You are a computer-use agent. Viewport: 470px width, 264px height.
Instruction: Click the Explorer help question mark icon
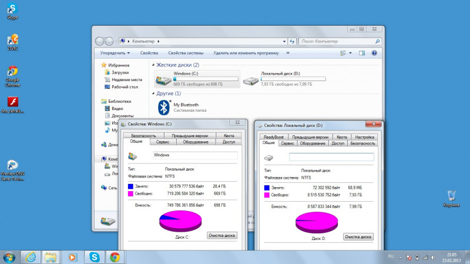[374, 53]
